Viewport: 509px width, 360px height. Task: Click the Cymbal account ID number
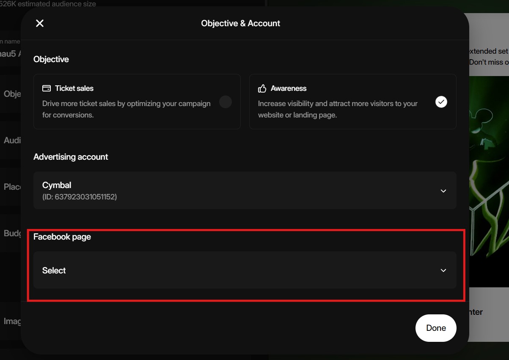pyautogui.click(x=80, y=197)
